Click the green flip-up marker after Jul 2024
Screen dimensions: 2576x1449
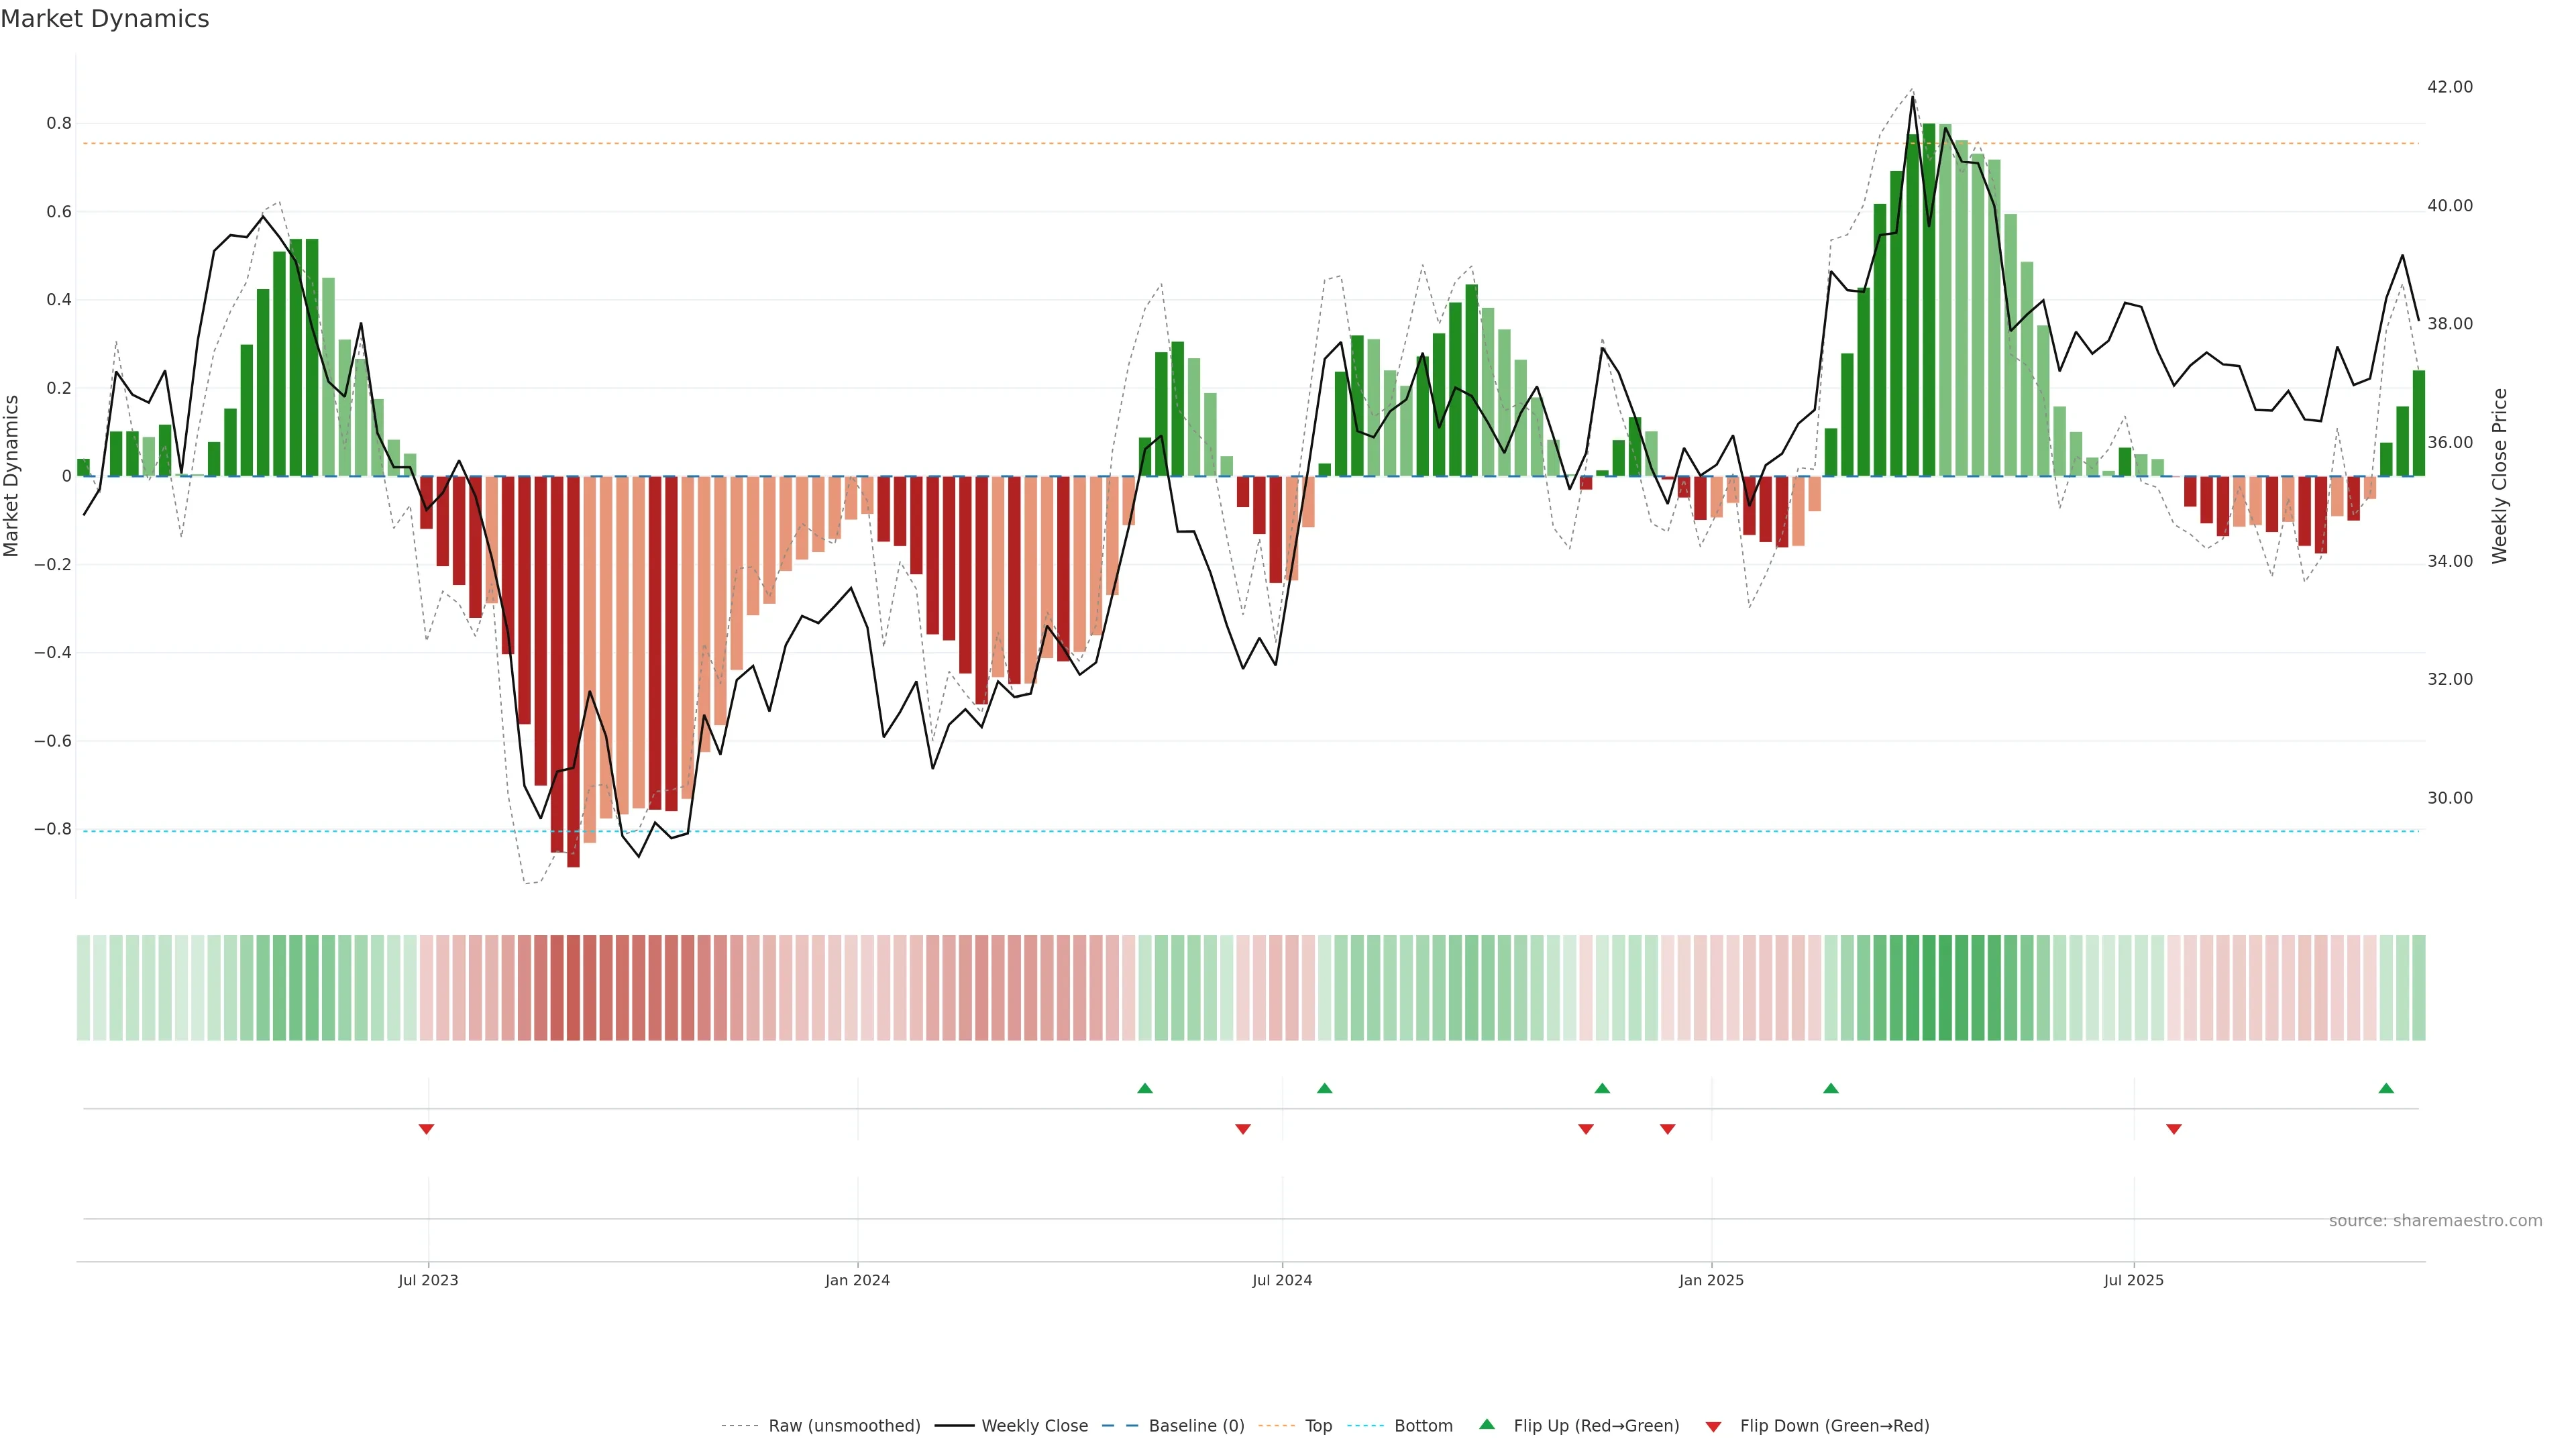(1324, 1088)
